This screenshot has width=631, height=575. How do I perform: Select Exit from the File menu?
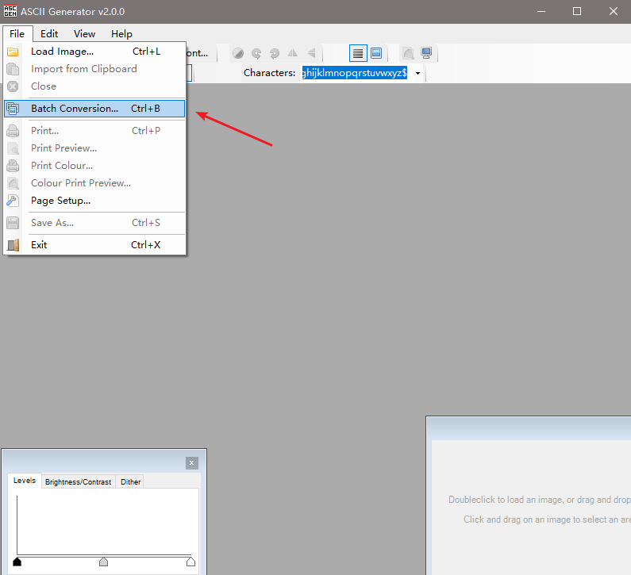[94, 245]
